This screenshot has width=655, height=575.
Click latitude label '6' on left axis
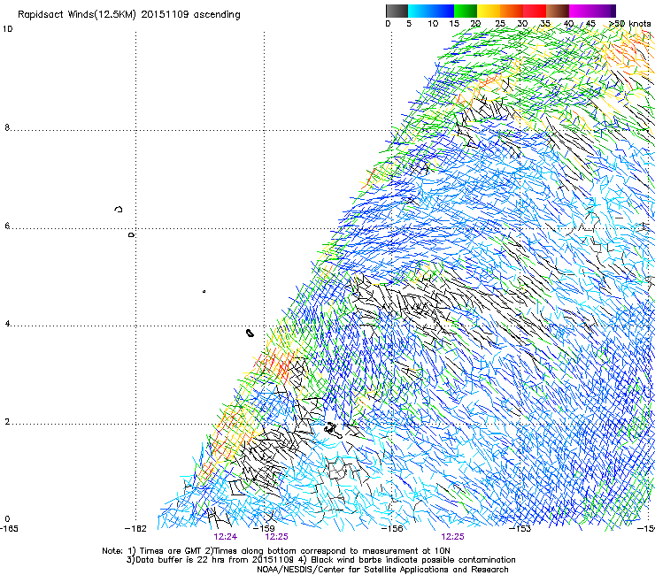[7, 226]
